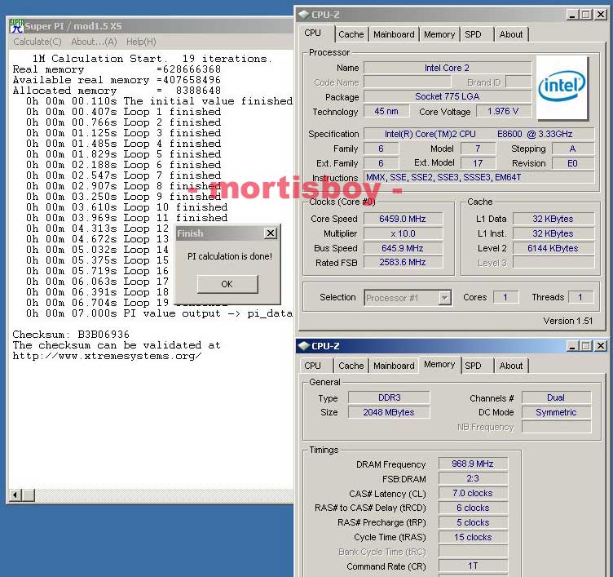This screenshot has width=613, height=577.
Task: Click the tRP value 5 clocks
Action: pyautogui.click(x=473, y=522)
